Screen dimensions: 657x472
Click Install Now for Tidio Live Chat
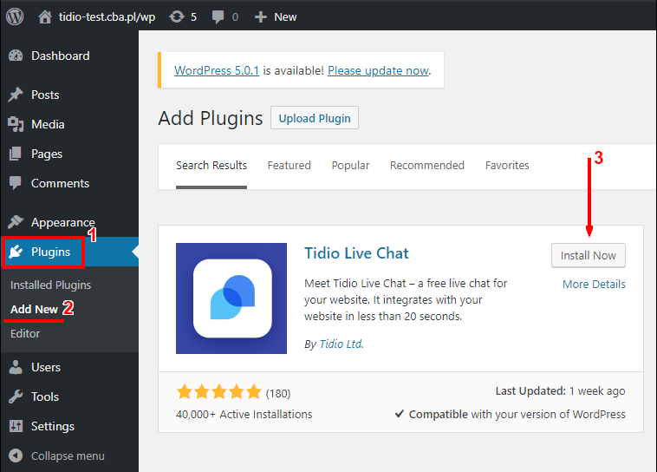589,255
